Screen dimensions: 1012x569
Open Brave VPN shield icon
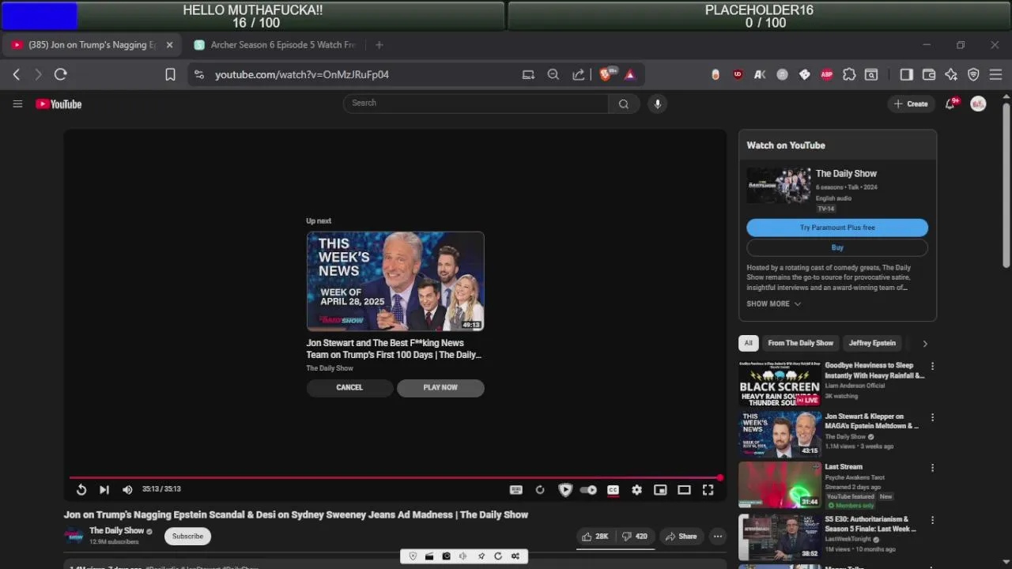(x=973, y=74)
